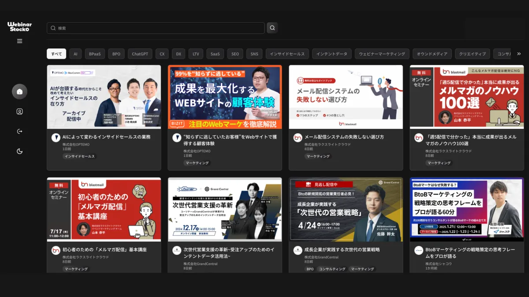Click the コンサルティング tag on GrandCentral card
529x297 pixels.
[332, 269]
